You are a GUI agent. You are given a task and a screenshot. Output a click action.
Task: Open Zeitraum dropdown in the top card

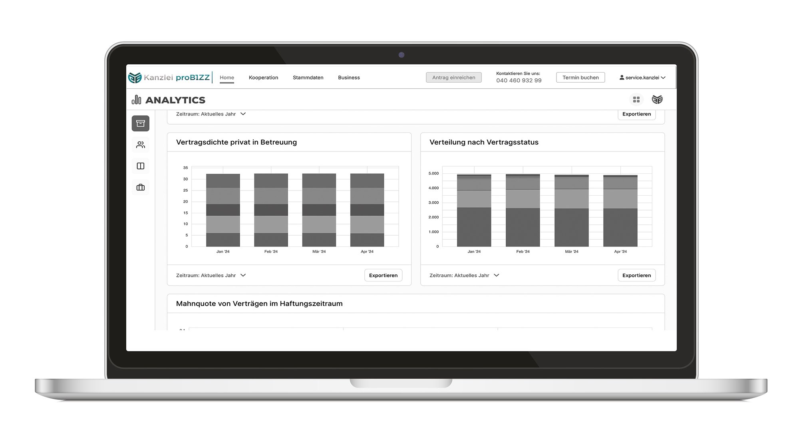(211, 114)
